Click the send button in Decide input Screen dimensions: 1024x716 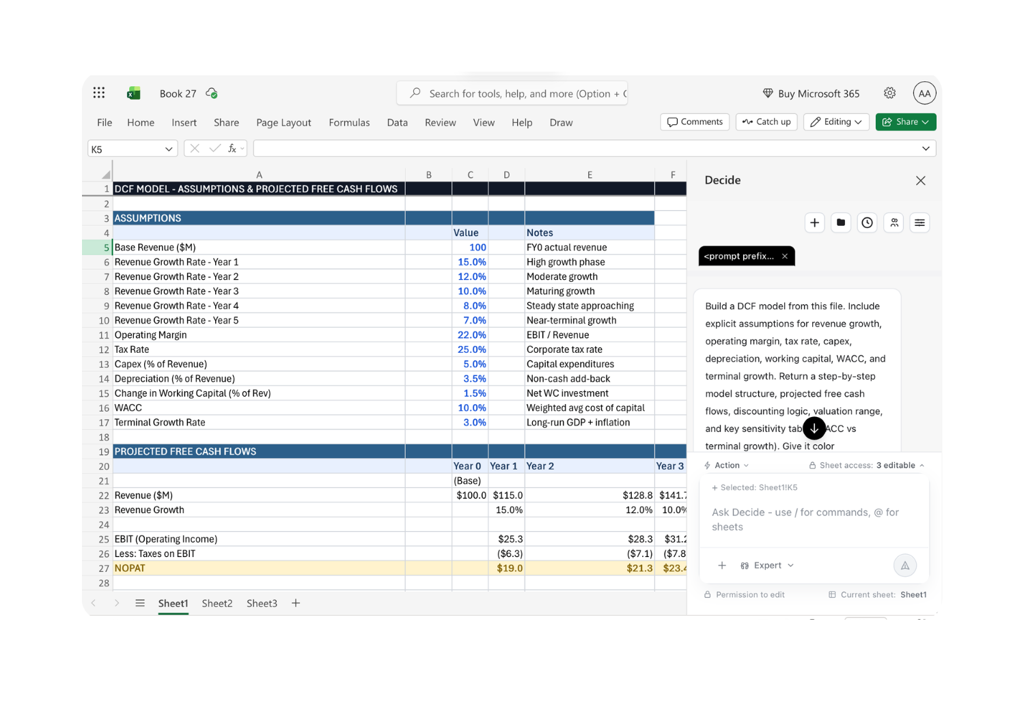point(904,565)
